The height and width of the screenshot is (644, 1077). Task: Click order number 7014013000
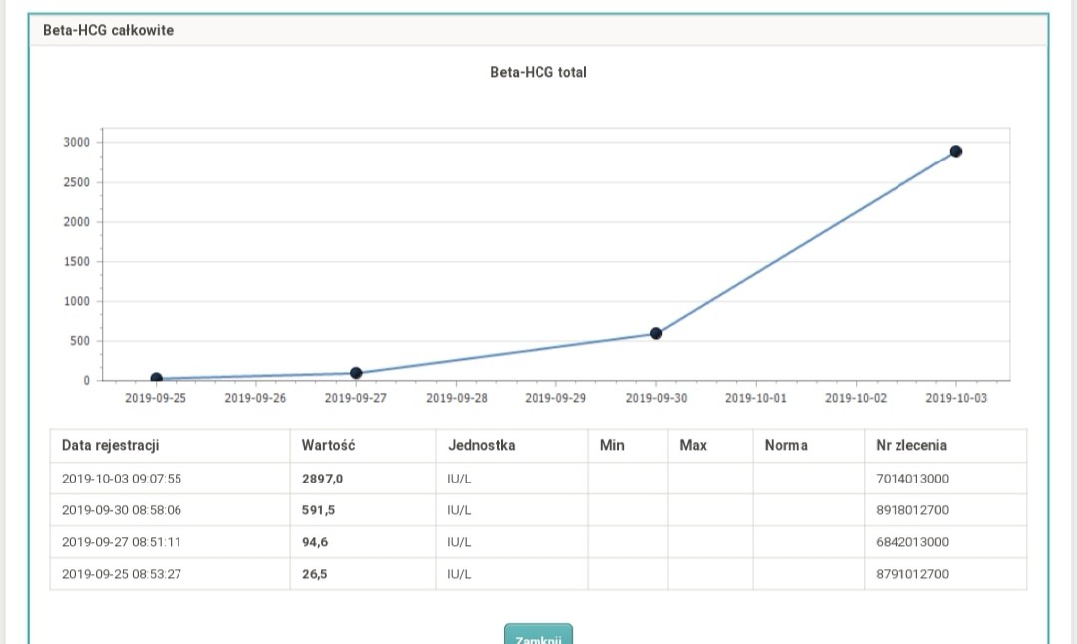(x=911, y=479)
